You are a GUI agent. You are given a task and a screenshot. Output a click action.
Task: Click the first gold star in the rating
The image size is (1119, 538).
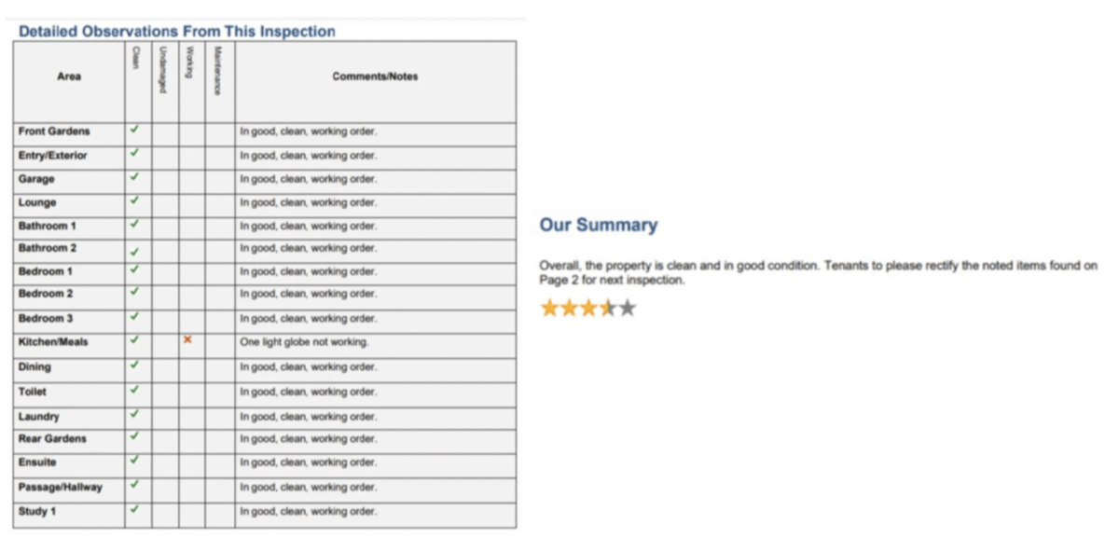(549, 308)
